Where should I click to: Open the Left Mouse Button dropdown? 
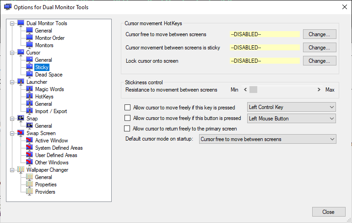(292, 119)
